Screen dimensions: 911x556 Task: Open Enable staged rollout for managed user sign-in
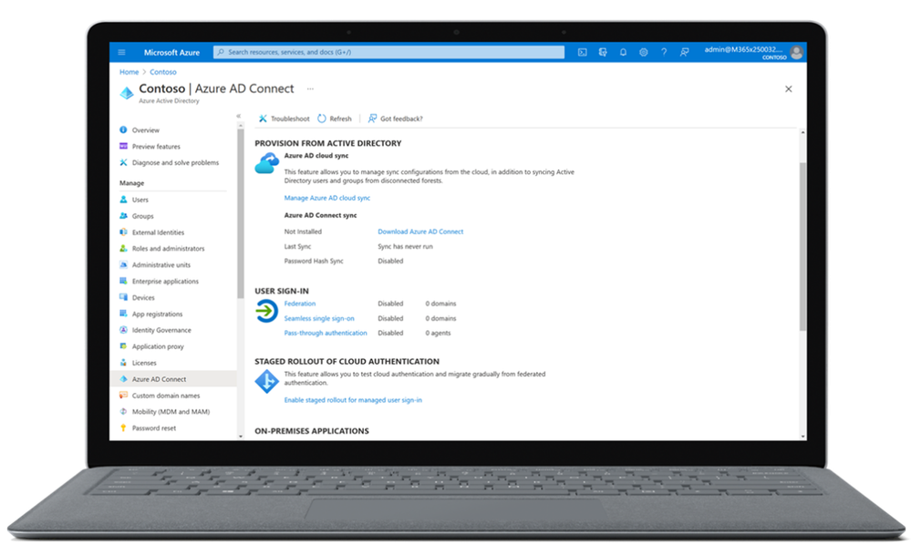point(353,400)
